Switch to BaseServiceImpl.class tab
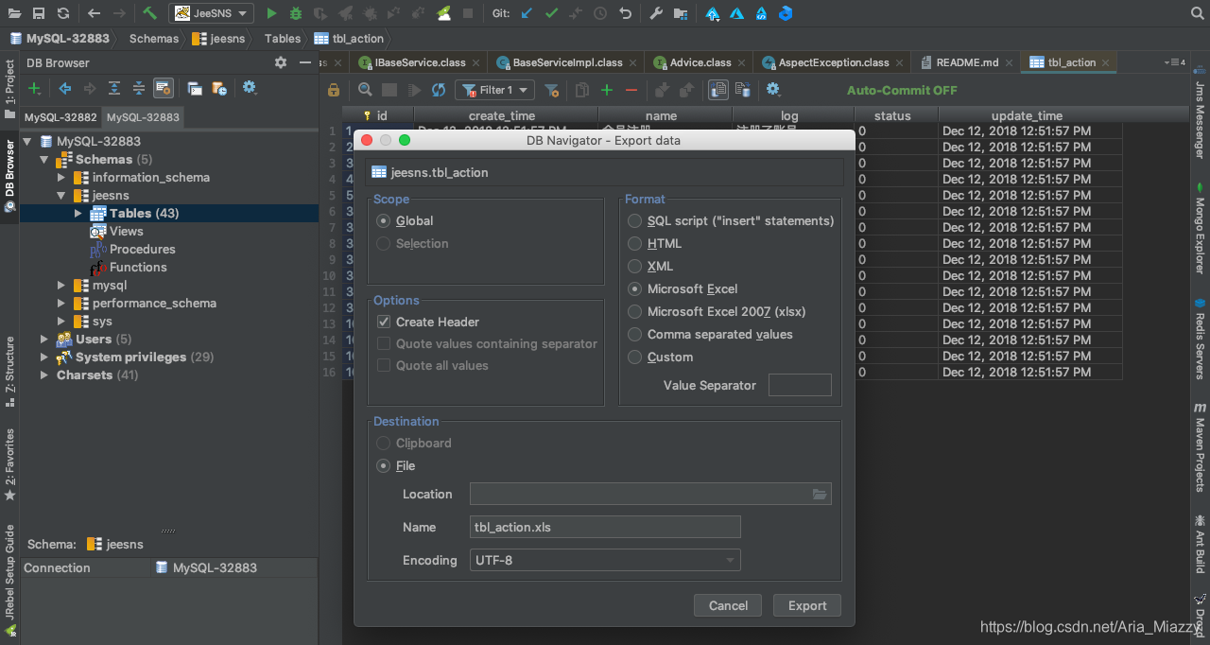The width and height of the screenshot is (1210, 645). tap(567, 62)
